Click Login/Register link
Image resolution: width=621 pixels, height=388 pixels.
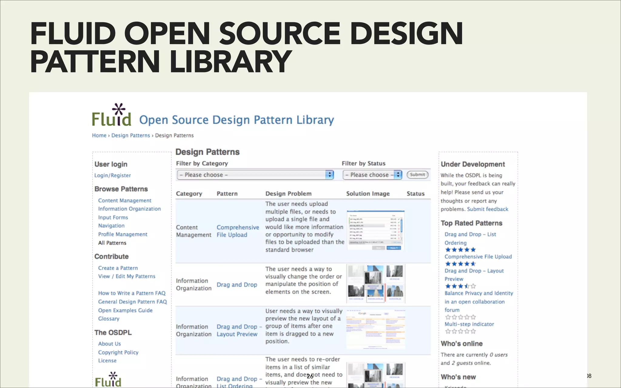(112, 176)
